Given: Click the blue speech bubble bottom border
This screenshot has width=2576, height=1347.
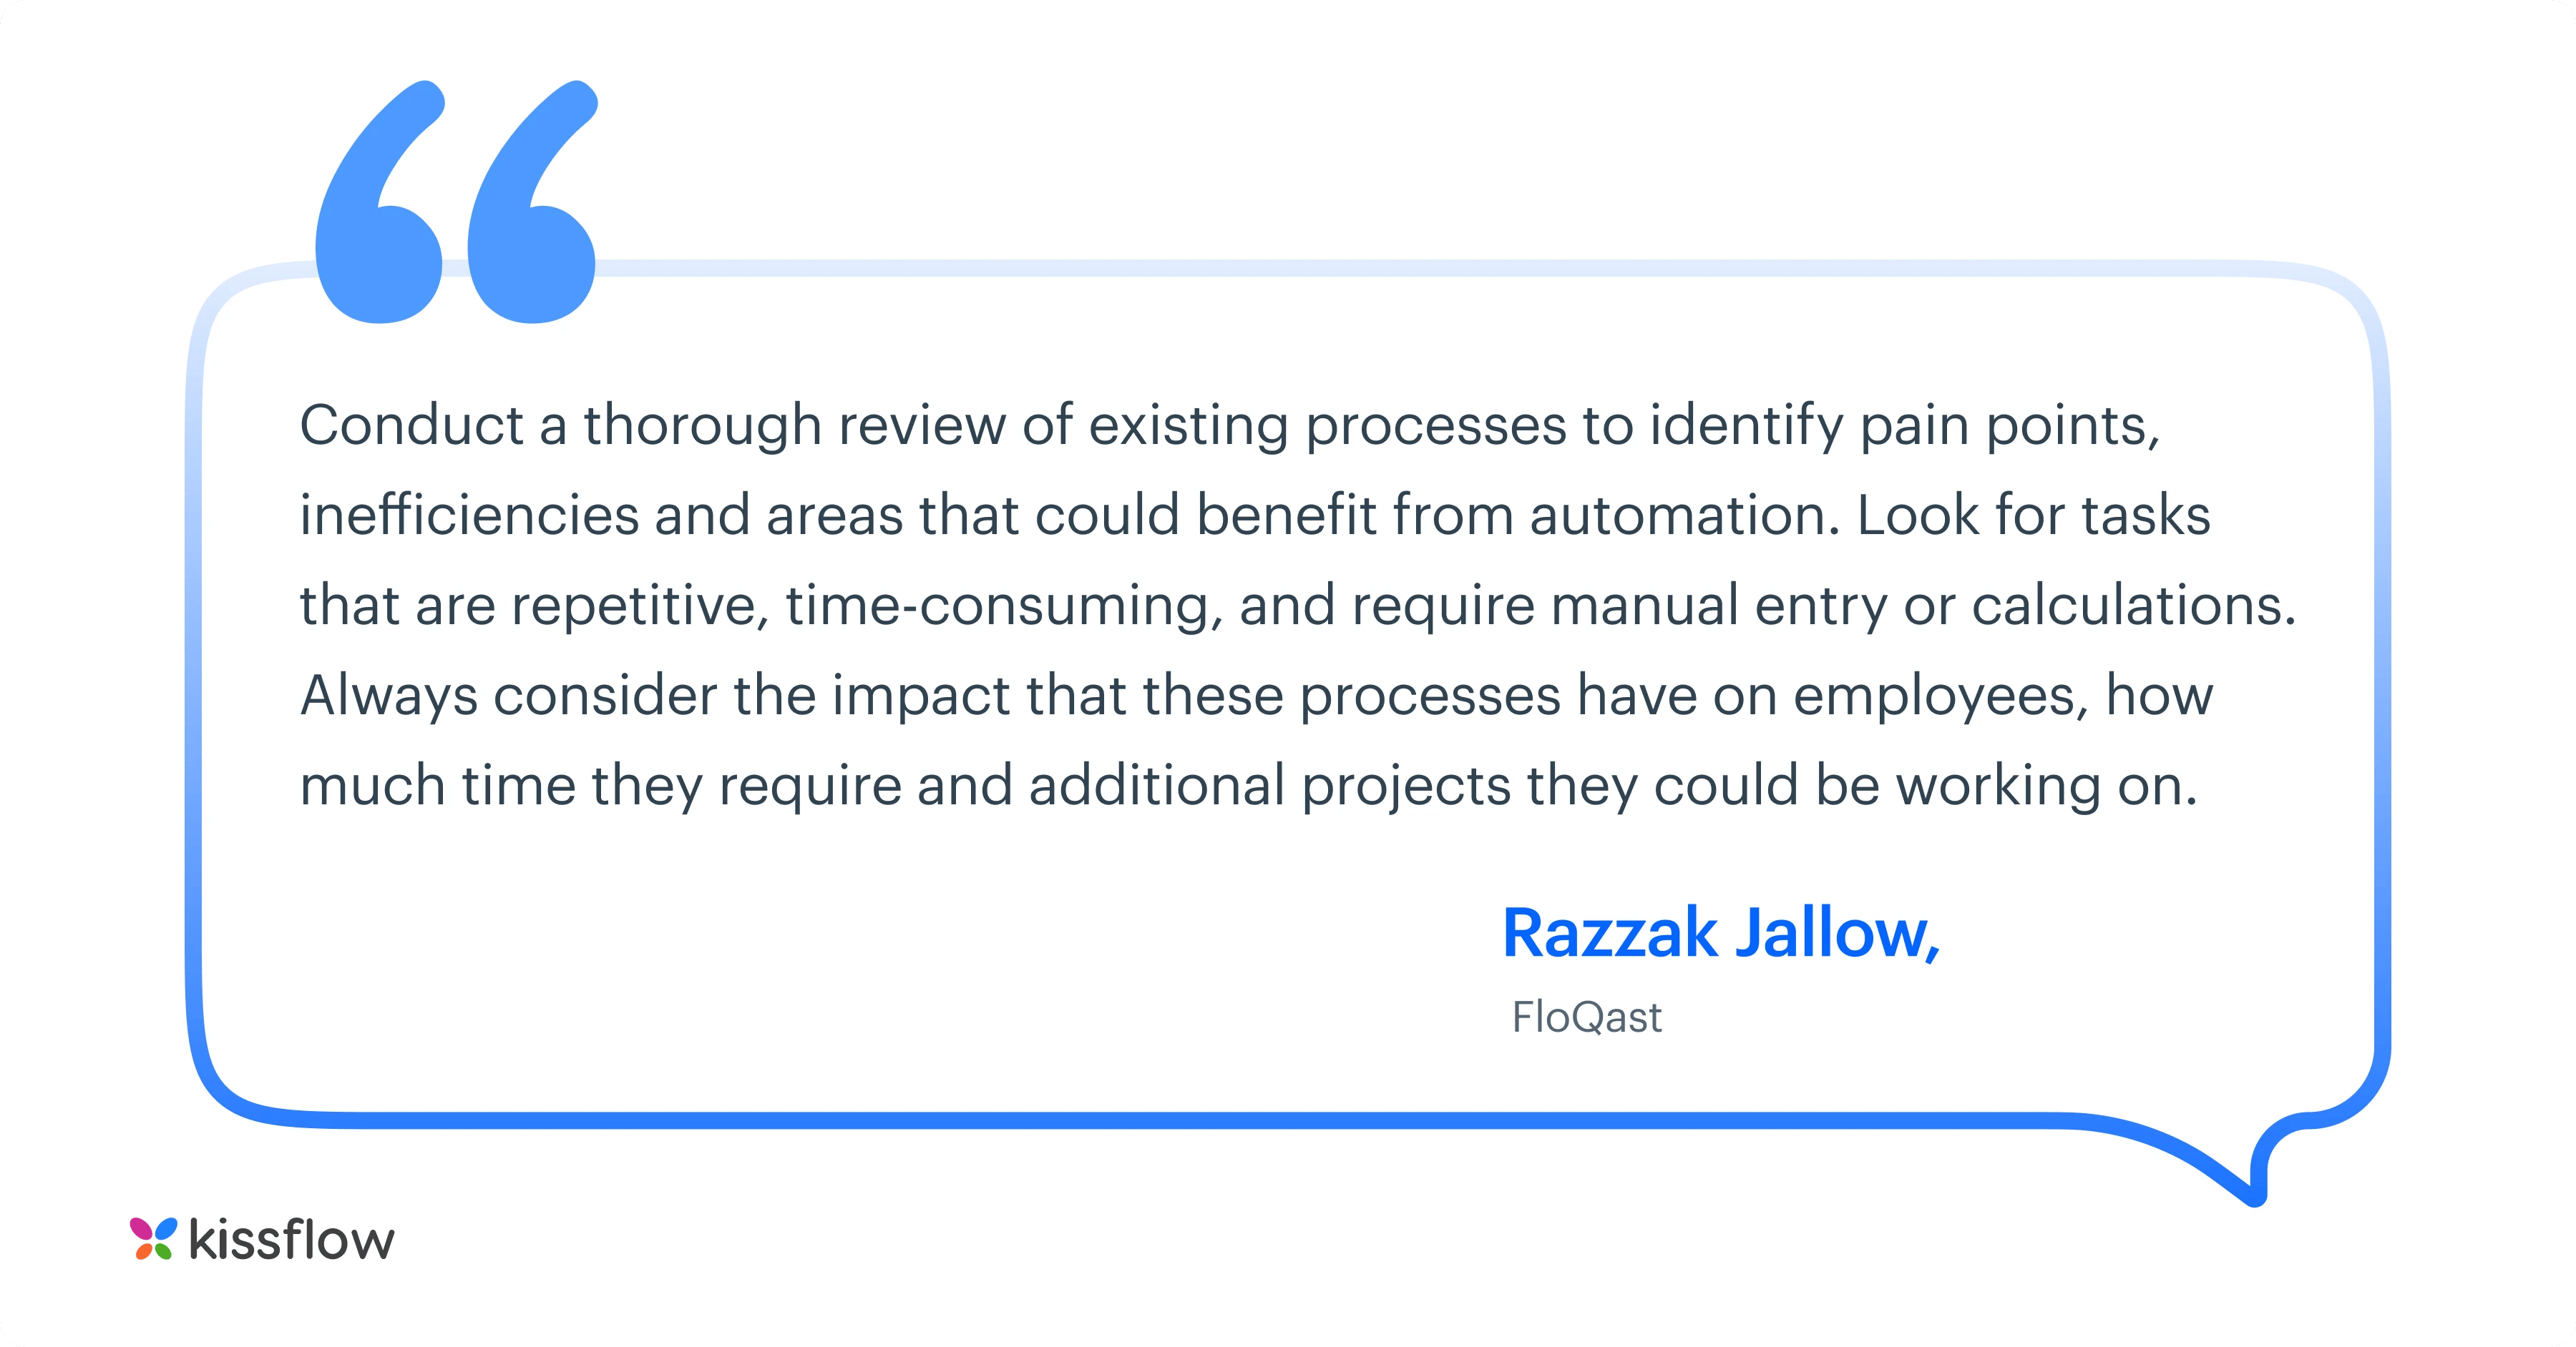Looking at the screenshot, I should 1200,1120.
